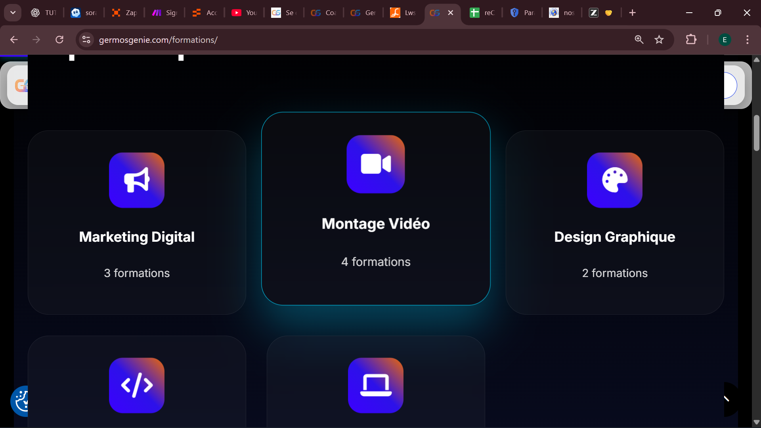The width and height of the screenshot is (761, 428).
Task: Click the code brackets category icon
Action: tap(137, 385)
